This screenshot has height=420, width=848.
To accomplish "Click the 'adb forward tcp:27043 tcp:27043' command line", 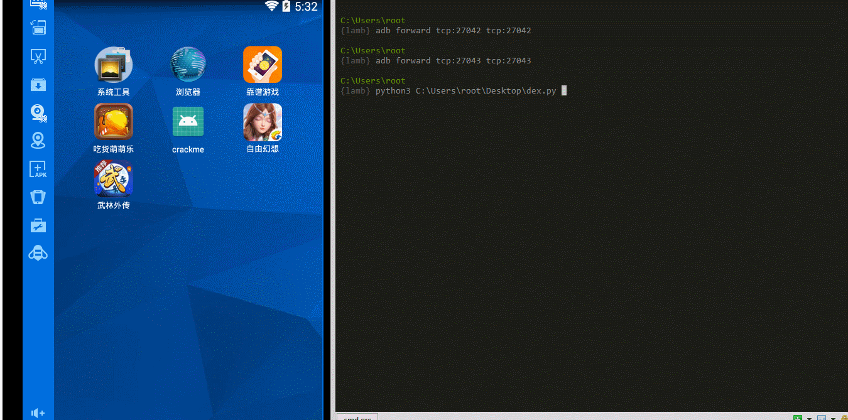I will click(x=453, y=60).
